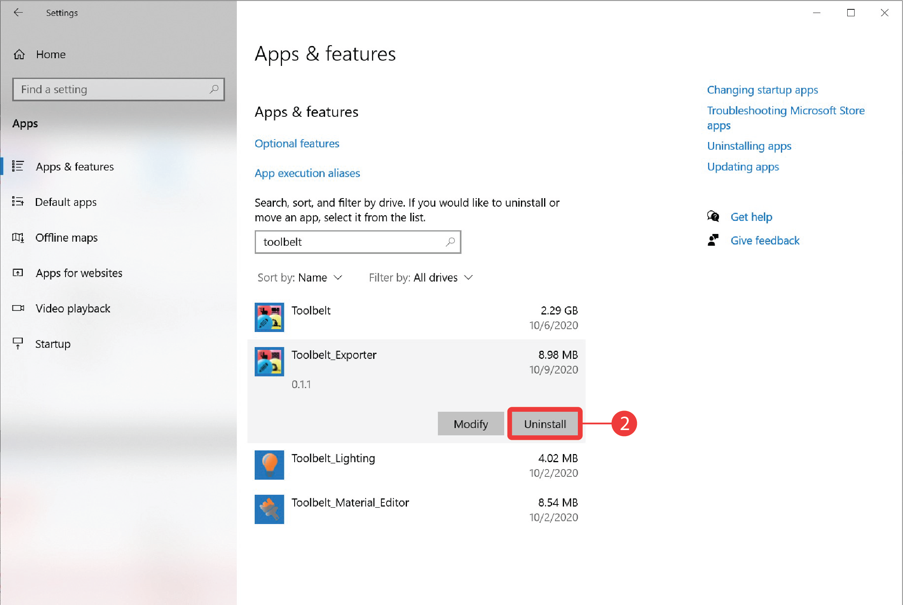Open App execution aliases link
Viewport: 903px width, 605px height.
tap(307, 173)
